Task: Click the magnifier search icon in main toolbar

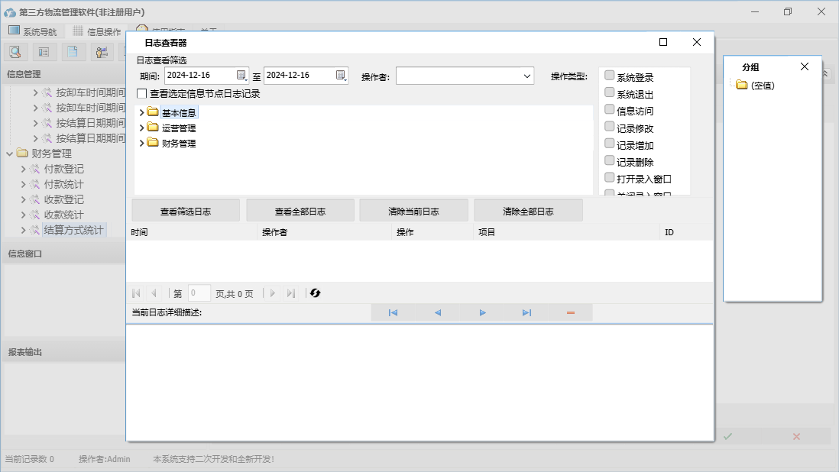Action: click(15, 52)
